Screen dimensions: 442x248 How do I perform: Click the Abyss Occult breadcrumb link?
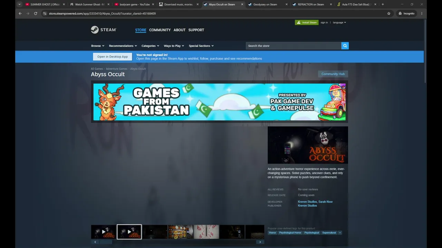(x=138, y=69)
